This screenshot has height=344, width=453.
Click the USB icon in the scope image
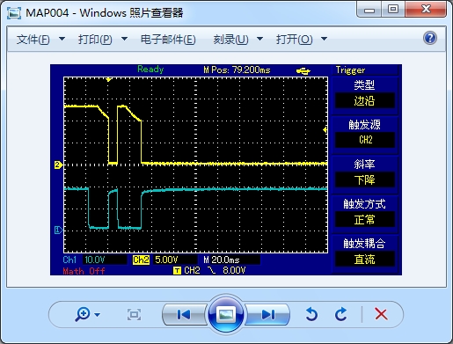coord(303,70)
